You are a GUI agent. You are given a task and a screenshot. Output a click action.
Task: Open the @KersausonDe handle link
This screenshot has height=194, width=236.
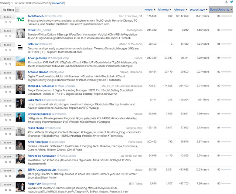point(67,156)
